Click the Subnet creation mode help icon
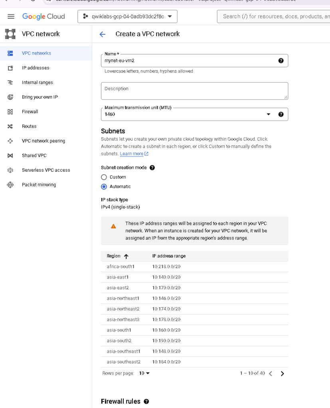Viewport: 330px width, 408px height. click(152, 168)
